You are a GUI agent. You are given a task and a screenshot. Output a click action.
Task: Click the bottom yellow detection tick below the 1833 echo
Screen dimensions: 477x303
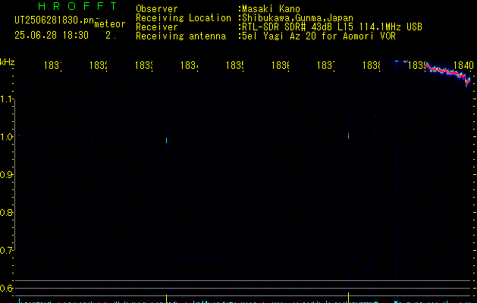point(166,298)
